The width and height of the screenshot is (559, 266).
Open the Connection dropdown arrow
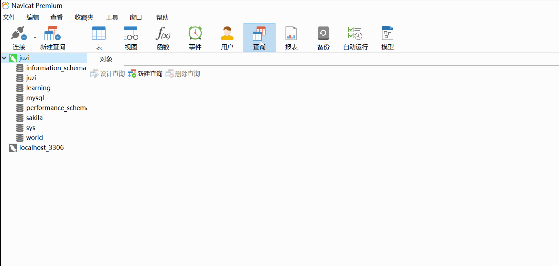pos(35,38)
